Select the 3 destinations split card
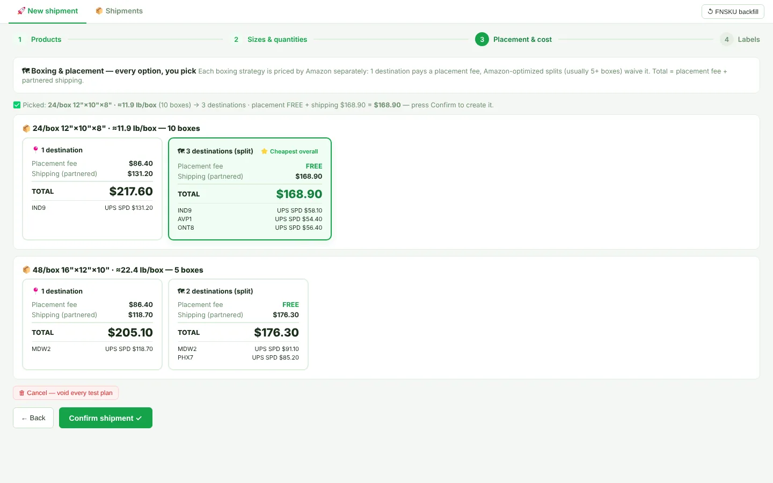This screenshot has width=773, height=483. [x=250, y=189]
